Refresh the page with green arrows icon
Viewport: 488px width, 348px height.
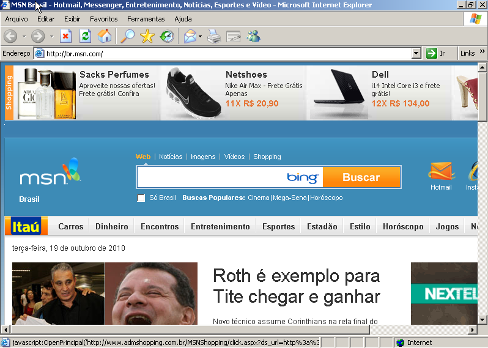point(85,37)
